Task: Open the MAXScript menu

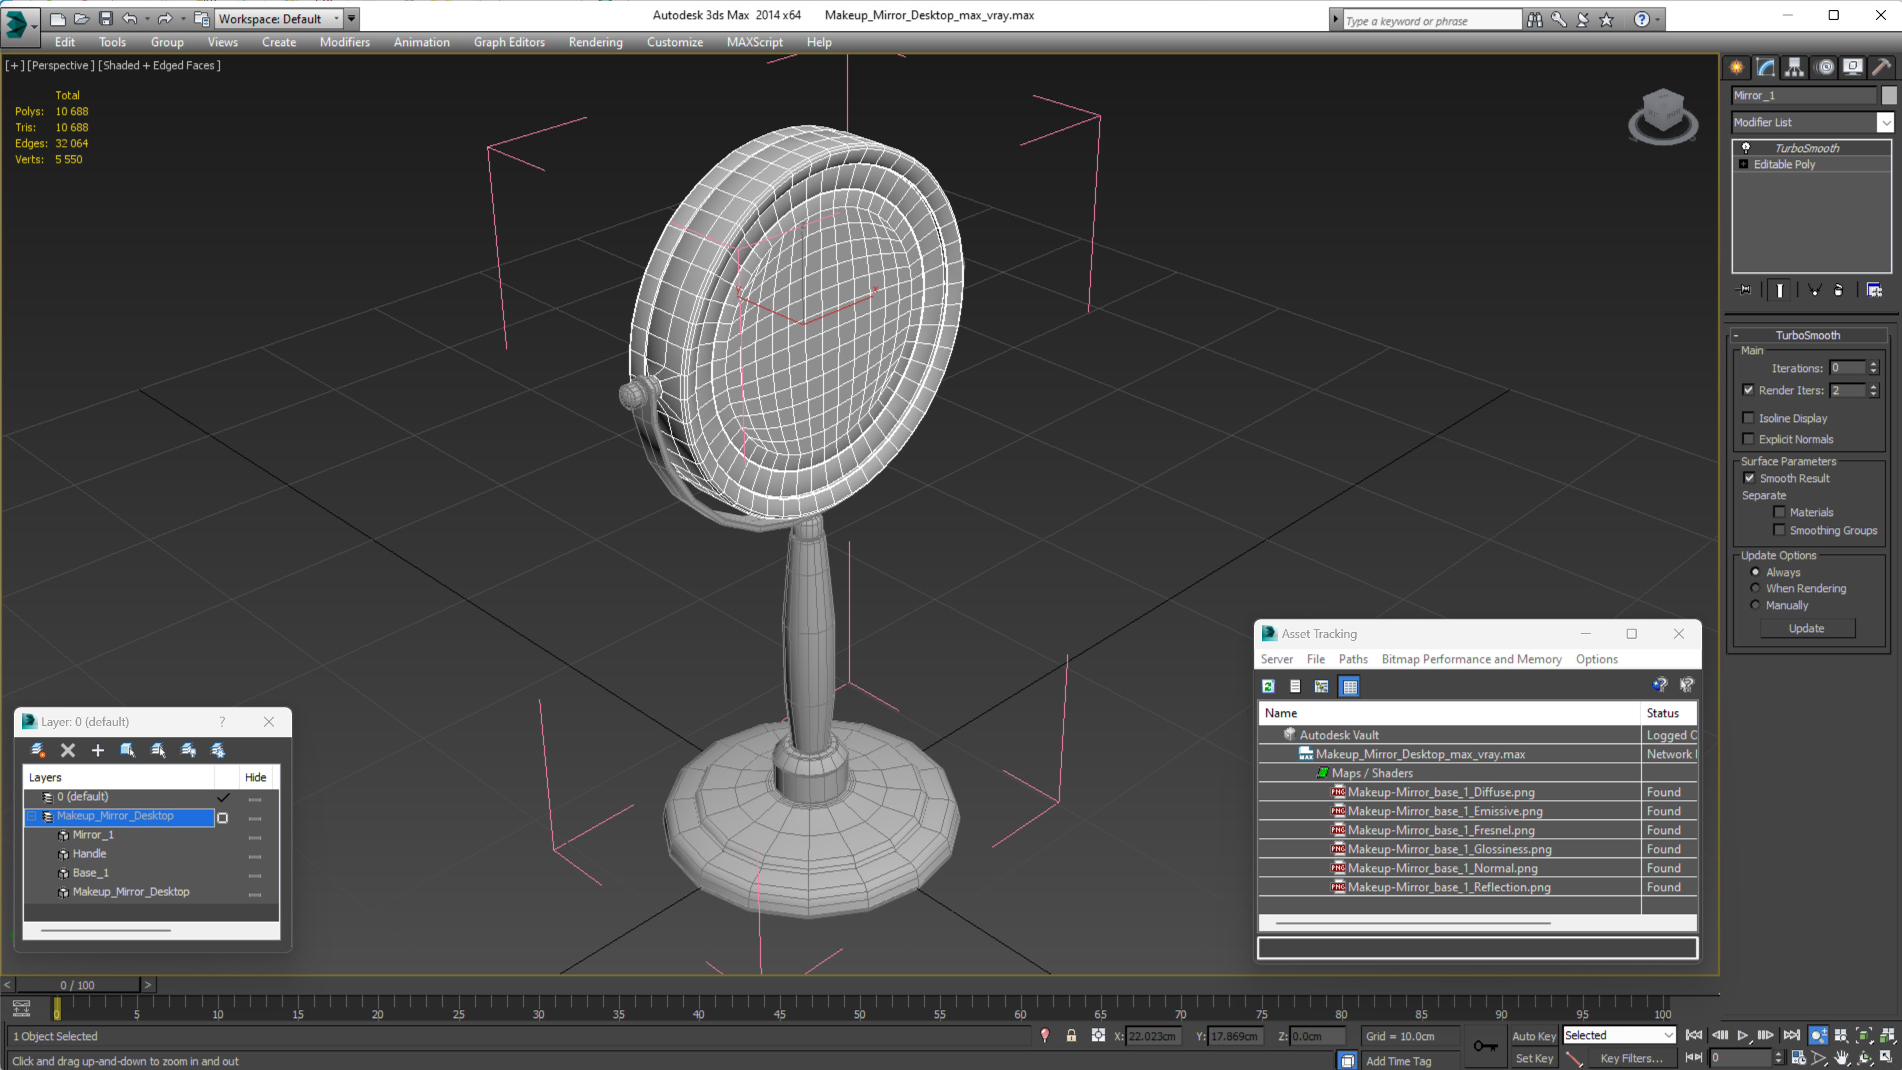Action: point(754,42)
